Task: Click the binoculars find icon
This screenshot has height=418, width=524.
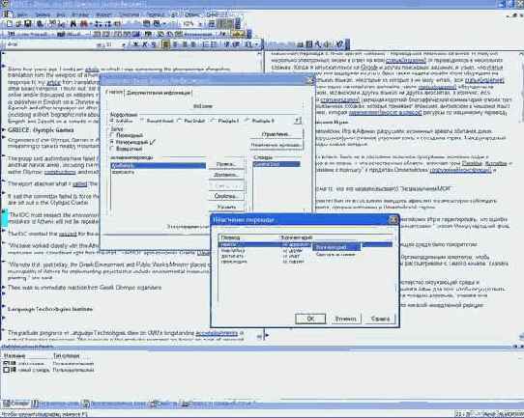Action: click(73, 24)
